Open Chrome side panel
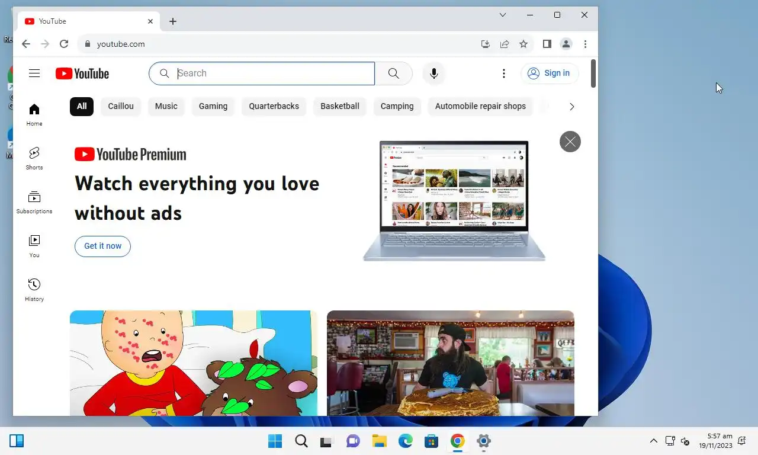This screenshot has height=455, width=758. click(x=547, y=44)
